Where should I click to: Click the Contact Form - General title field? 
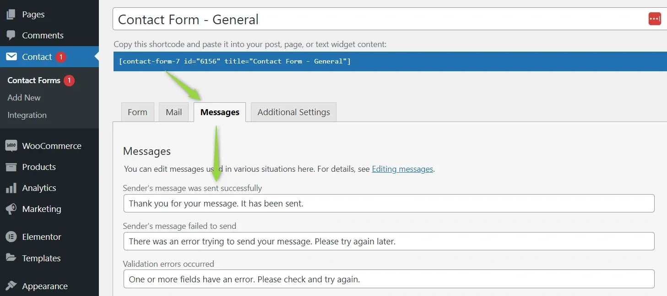pyautogui.click(x=390, y=19)
